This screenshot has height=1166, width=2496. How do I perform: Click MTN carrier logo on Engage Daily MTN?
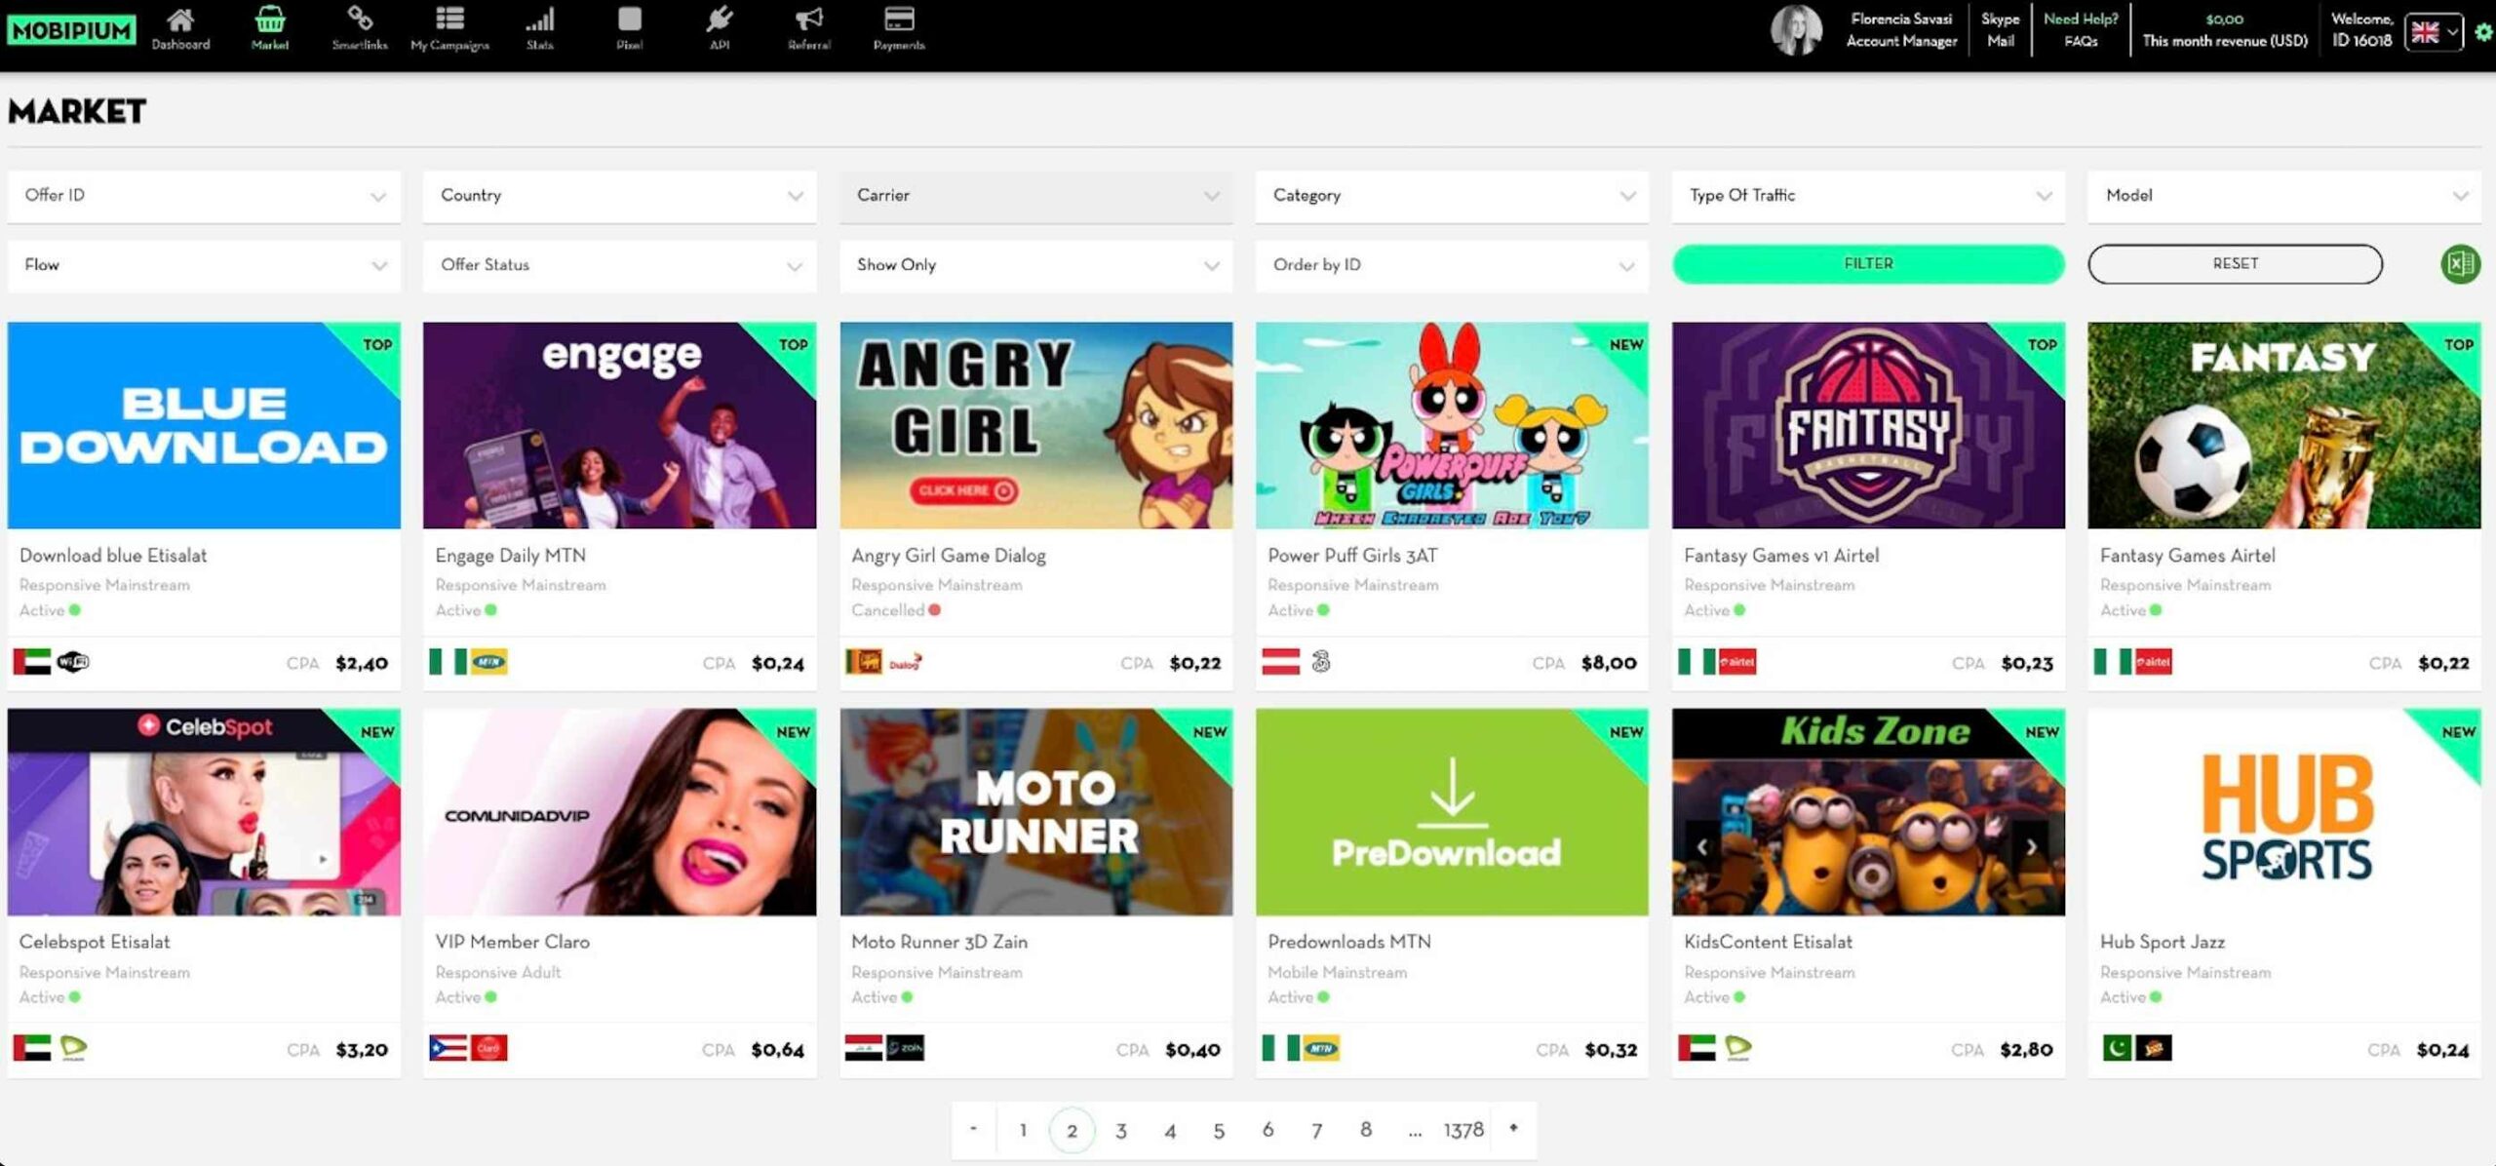(x=488, y=663)
